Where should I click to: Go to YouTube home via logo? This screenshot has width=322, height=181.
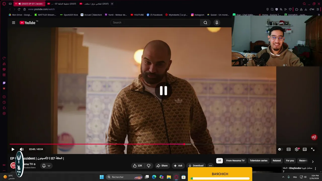tap(28, 23)
